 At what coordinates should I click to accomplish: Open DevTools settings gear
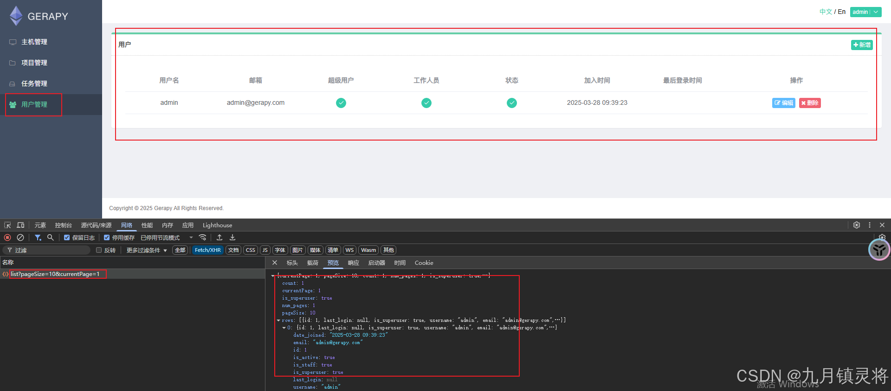coord(857,225)
